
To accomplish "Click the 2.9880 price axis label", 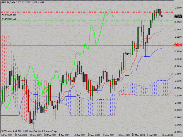I will (x=178, y=8).
